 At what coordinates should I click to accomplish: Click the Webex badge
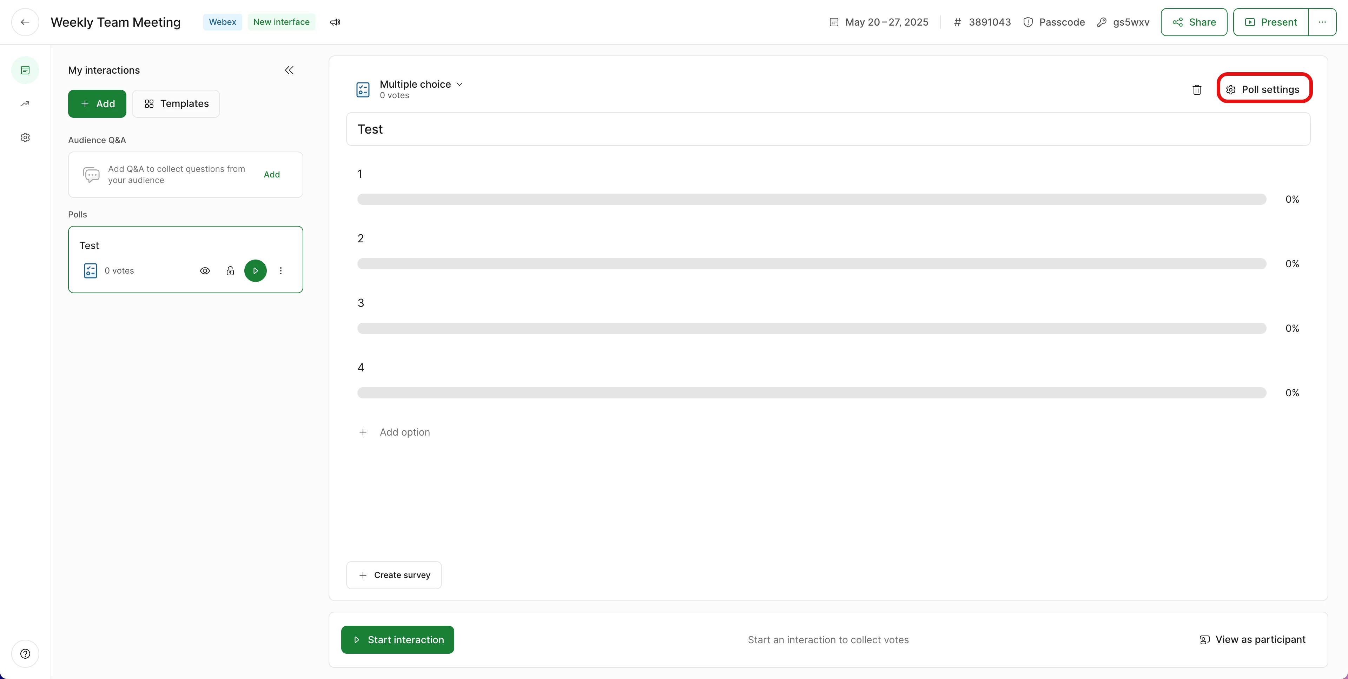[223, 22]
